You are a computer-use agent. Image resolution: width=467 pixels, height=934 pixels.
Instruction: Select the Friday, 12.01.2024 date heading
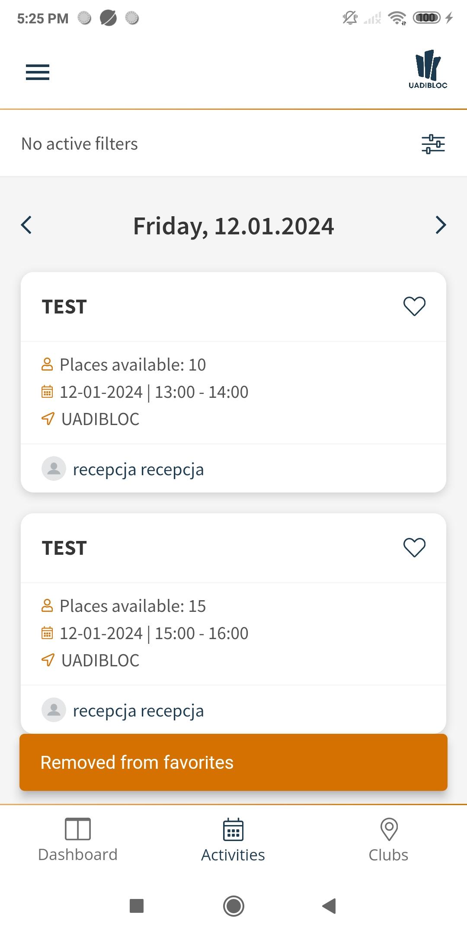tap(233, 226)
